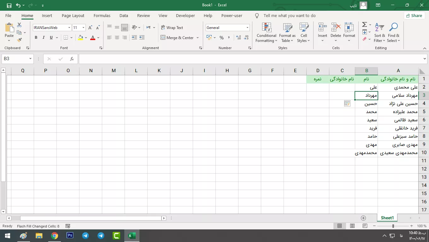Switch to the Developer tab

[x=185, y=15]
